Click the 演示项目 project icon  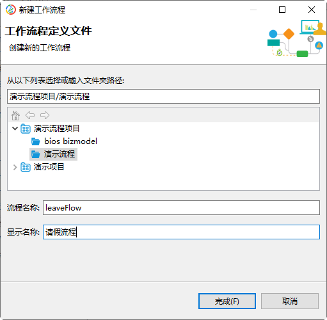coord(26,167)
